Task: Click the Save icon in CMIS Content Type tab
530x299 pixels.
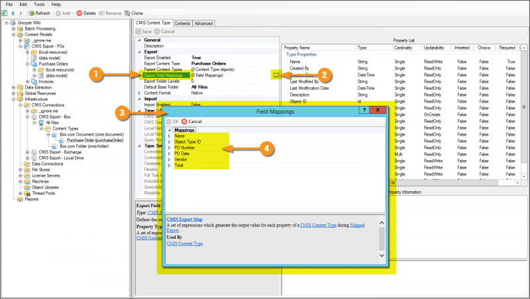Action: [138, 31]
